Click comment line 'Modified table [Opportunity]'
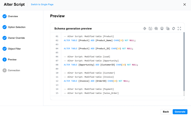This screenshot has height=117, width=191. [91, 61]
